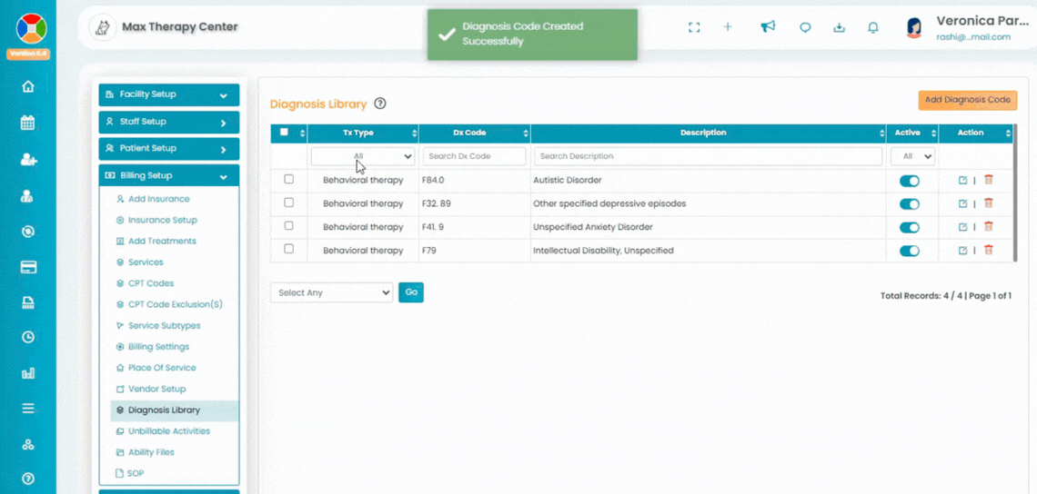The image size is (1037, 494).
Task: Open the clock icon in left sidebar
Action: pyautogui.click(x=28, y=337)
